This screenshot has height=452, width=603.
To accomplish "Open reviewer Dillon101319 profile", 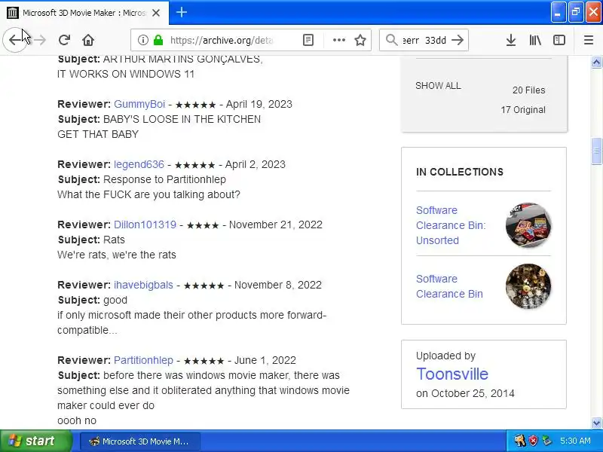I will click(x=145, y=224).
